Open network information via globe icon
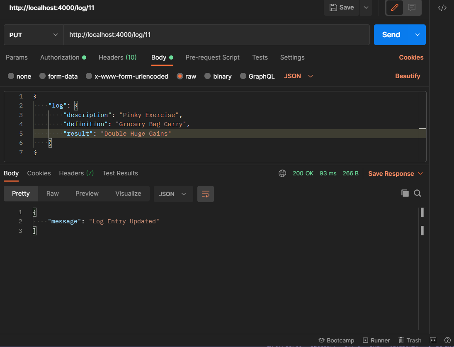The height and width of the screenshot is (347, 454). [282, 173]
